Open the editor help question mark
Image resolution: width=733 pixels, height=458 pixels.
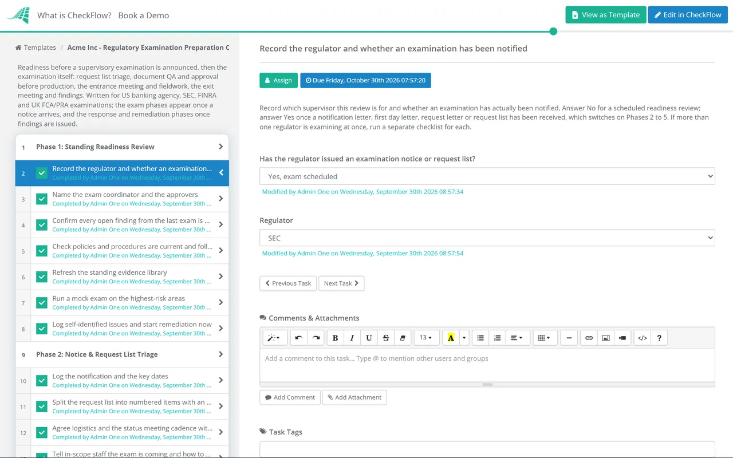659,338
